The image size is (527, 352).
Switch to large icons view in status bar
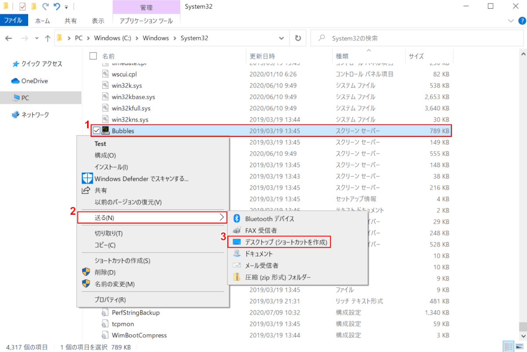tap(520, 346)
